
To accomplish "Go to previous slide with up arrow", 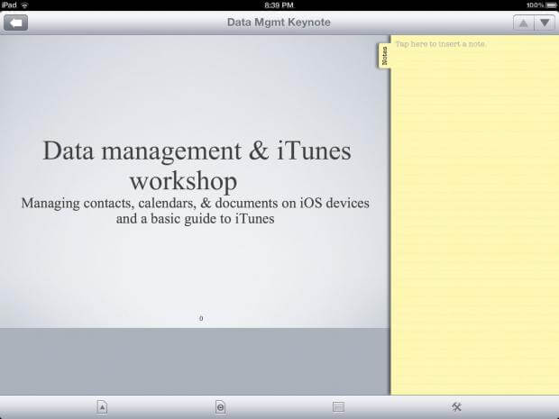I will pos(523,23).
